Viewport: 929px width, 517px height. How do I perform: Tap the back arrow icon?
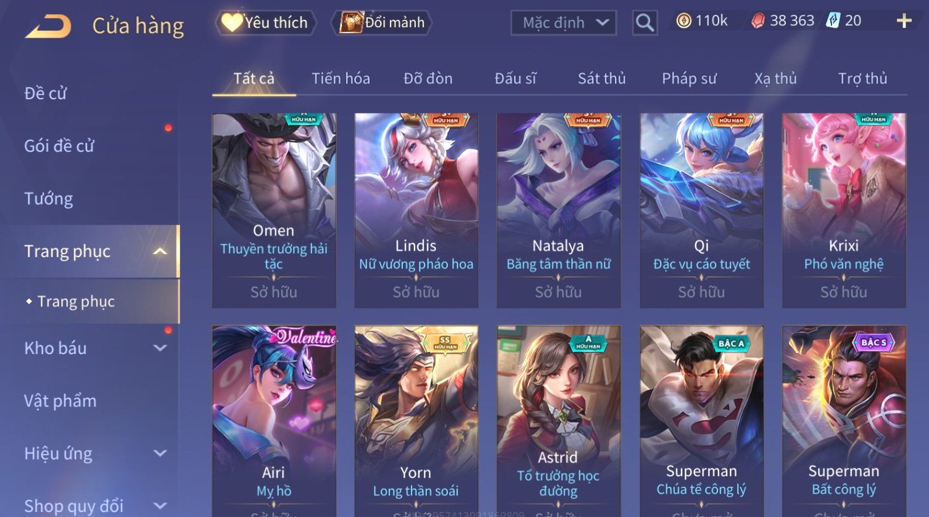tap(48, 27)
